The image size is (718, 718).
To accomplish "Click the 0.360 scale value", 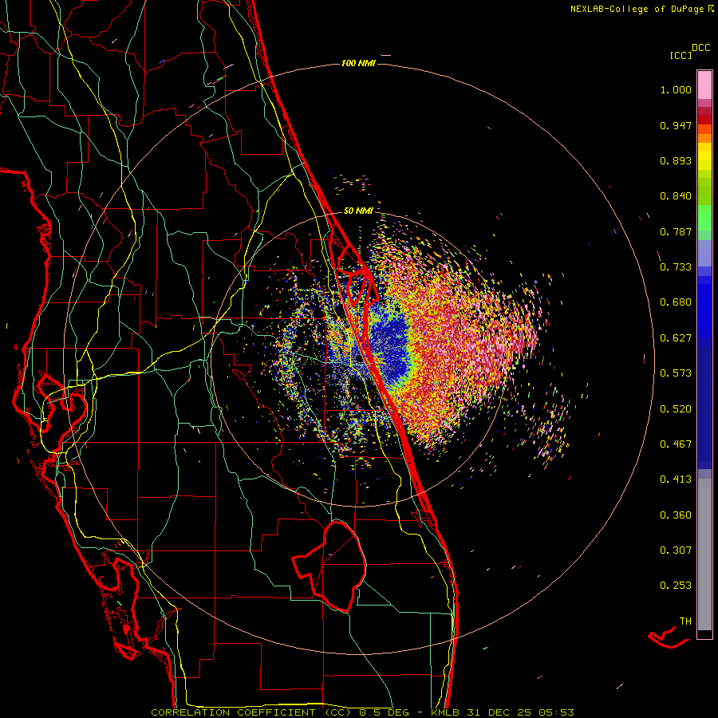I will click(676, 515).
